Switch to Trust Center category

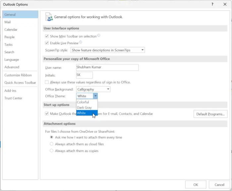tap(13, 98)
